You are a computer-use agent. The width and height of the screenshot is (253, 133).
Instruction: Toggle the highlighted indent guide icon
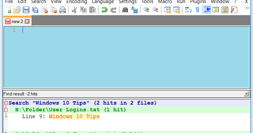click(x=207, y=10)
